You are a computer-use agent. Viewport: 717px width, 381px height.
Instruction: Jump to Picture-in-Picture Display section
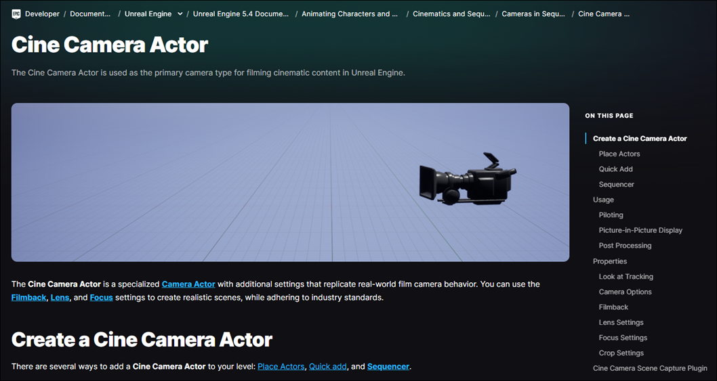coord(640,230)
